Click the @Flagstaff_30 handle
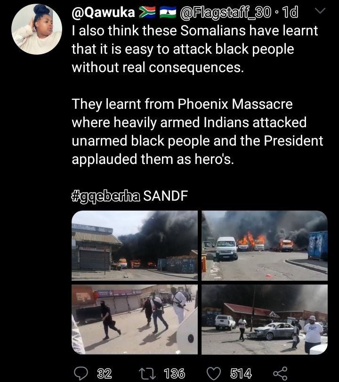The width and height of the screenshot is (339, 382). (x=225, y=12)
